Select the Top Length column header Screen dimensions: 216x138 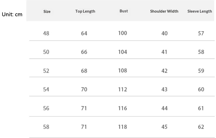[x=85, y=11]
